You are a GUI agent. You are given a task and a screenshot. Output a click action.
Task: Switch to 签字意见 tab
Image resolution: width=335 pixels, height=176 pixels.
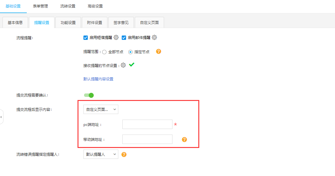coord(121,23)
